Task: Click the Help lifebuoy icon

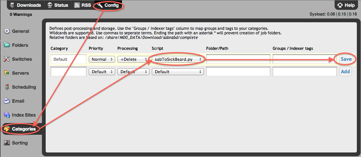Action: [x=340, y=5]
